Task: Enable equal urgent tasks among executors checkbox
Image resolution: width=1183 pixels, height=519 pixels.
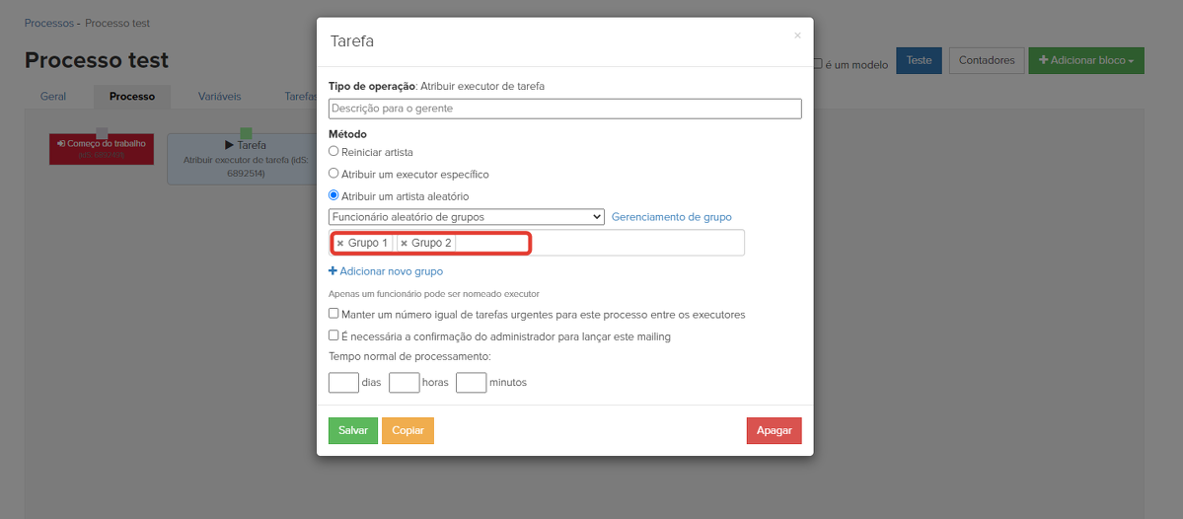Action: click(x=333, y=314)
